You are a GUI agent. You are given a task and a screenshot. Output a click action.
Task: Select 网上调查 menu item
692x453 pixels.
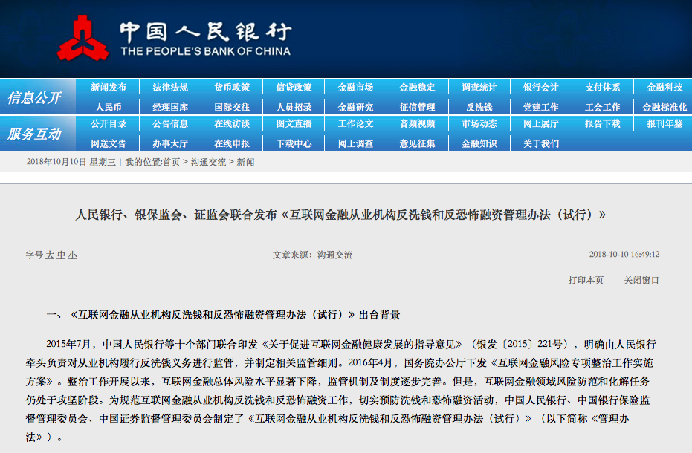[x=356, y=144]
